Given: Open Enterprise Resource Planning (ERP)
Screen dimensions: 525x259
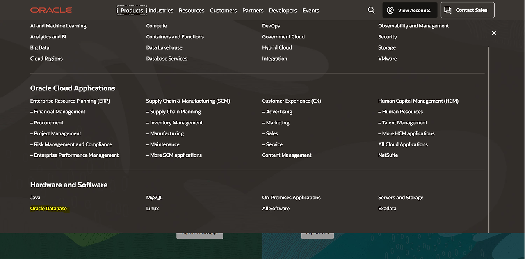Looking at the screenshot, I should [x=70, y=101].
